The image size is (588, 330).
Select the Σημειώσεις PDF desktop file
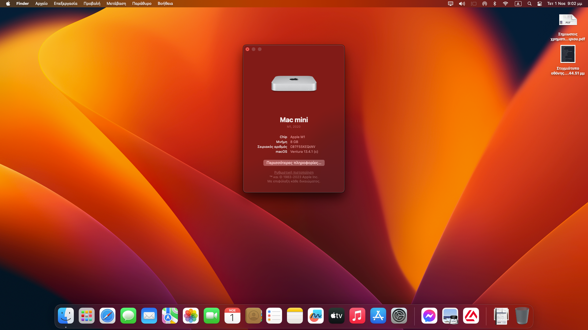(x=568, y=28)
